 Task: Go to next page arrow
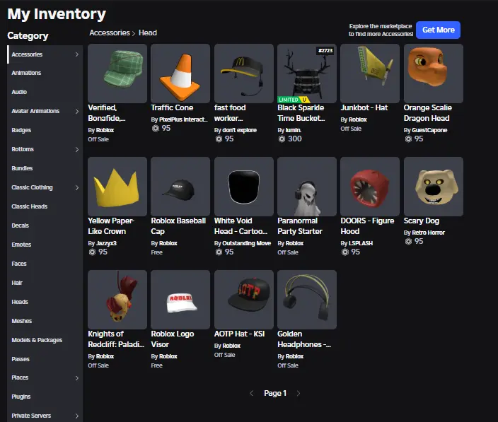pyautogui.click(x=299, y=393)
